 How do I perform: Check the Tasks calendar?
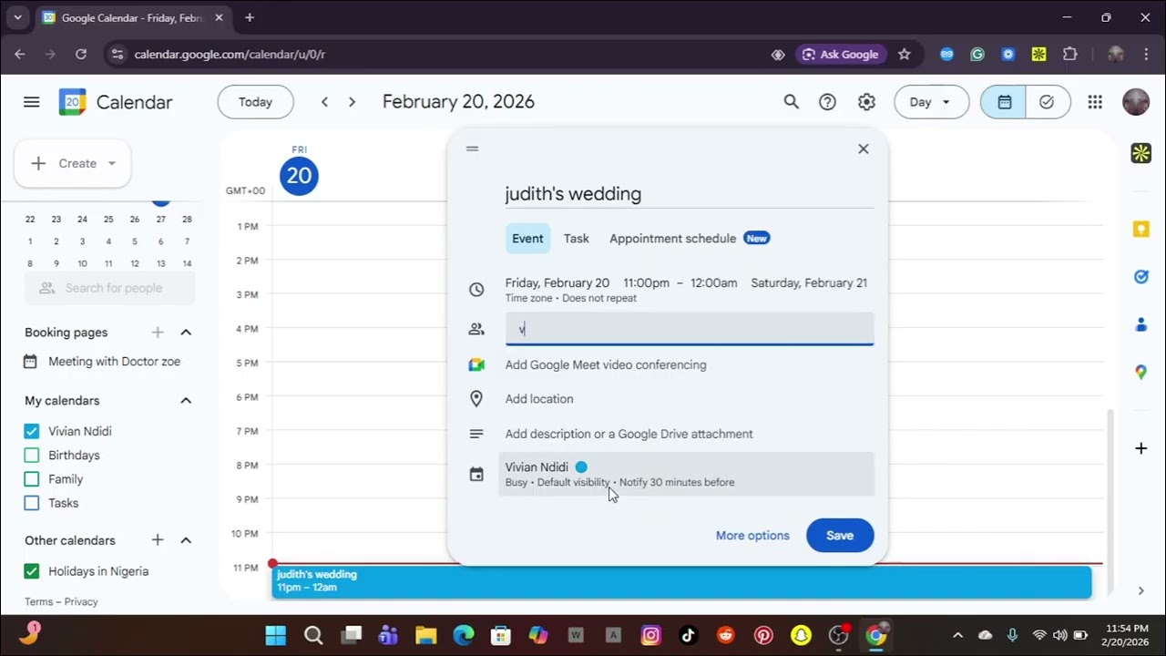point(32,503)
